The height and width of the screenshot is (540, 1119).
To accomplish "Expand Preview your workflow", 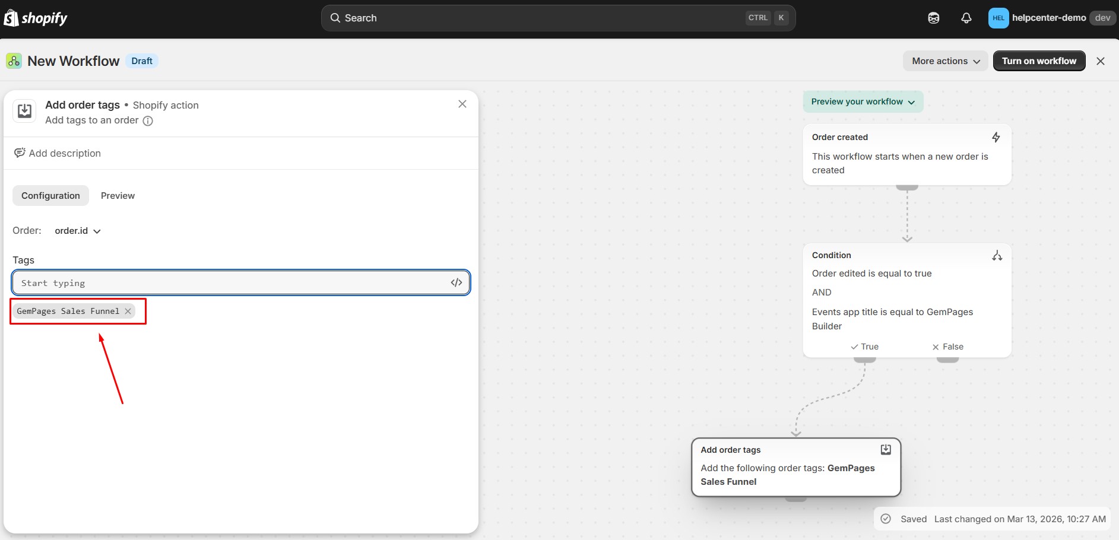I will 863,101.
